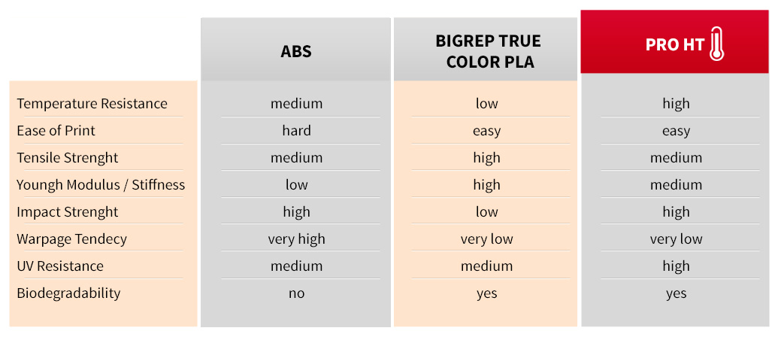
Task: Select the Biodegradability row label
Action: (x=68, y=293)
